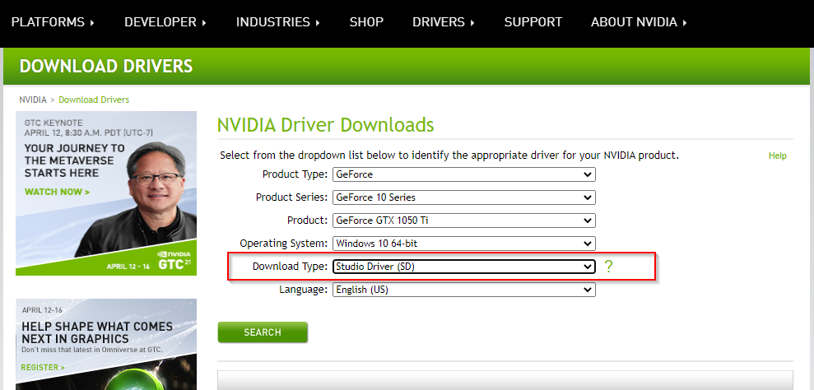This screenshot has height=390, width=814.
Task: Open the DEVELOPER menu
Action: tap(165, 22)
